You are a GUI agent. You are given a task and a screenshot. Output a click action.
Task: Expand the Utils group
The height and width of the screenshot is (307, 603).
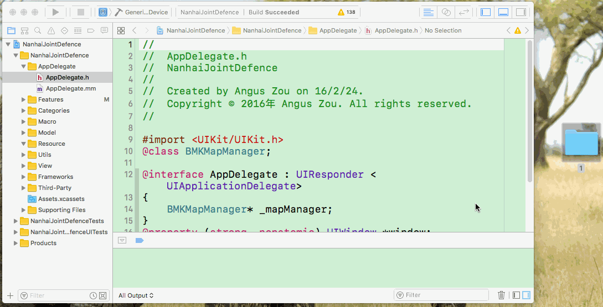pos(23,155)
